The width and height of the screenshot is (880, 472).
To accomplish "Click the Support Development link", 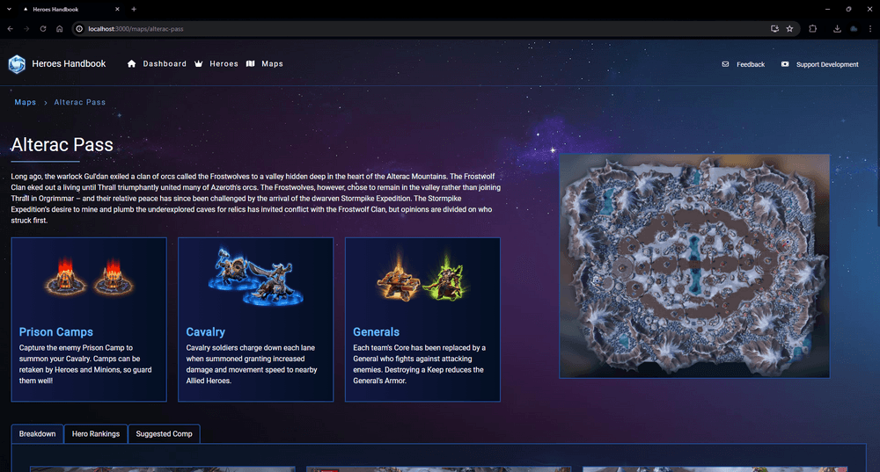I will [x=827, y=64].
